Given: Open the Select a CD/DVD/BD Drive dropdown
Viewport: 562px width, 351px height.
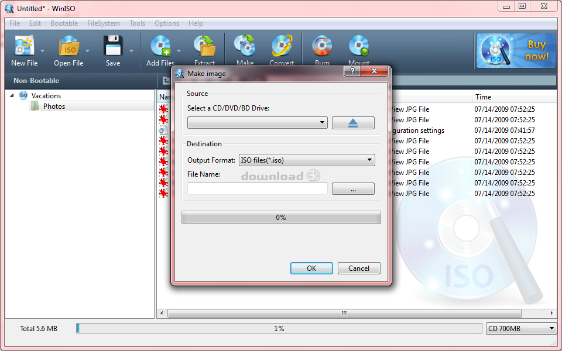Looking at the screenshot, I should pos(322,123).
